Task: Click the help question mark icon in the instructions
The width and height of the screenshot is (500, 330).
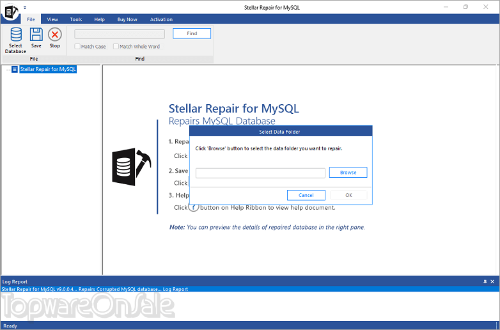Action: [x=194, y=208]
